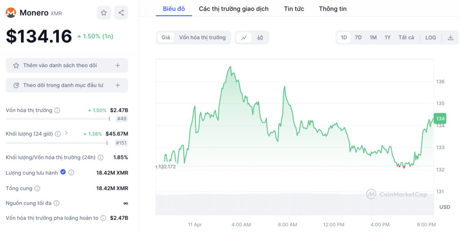Image resolution: width=460 pixels, height=232 pixels.
Task: Click the star favorite icon beside Monero
Action: pos(104,13)
